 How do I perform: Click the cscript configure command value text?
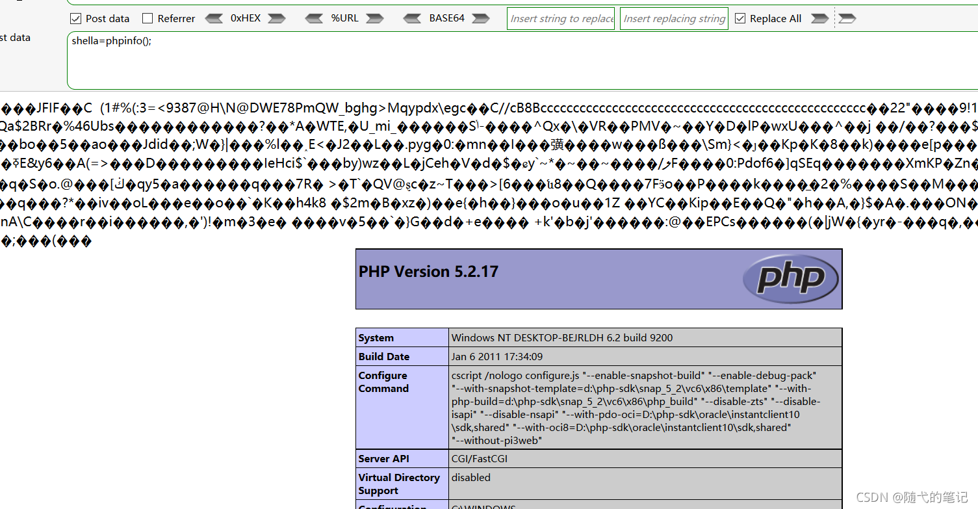636,408
